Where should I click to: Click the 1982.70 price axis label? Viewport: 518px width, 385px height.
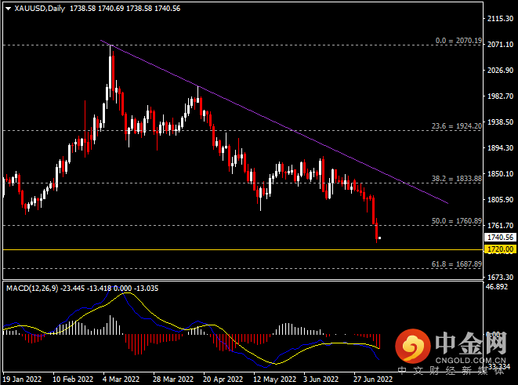pyautogui.click(x=500, y=96)
